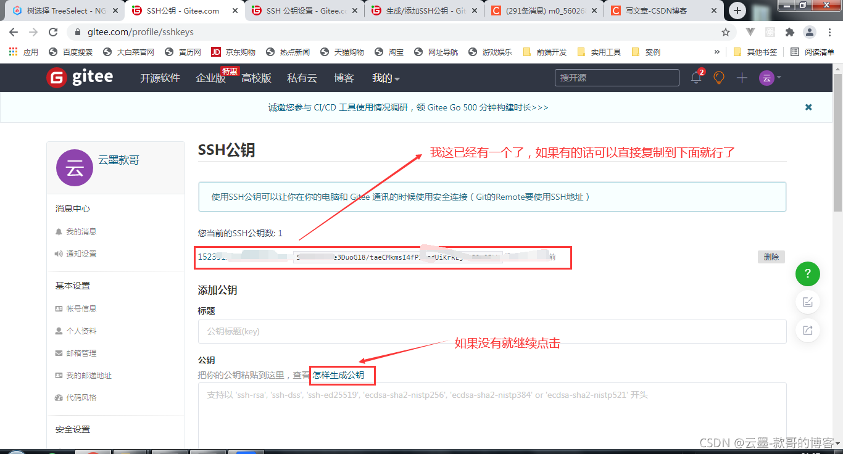Open the 京东购物 bookmark

click(x=233, y=52)
